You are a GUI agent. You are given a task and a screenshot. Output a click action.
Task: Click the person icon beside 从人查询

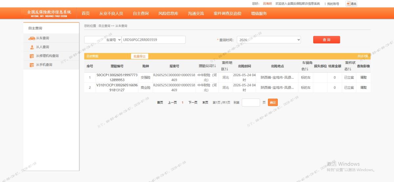(x=32, y=47)
